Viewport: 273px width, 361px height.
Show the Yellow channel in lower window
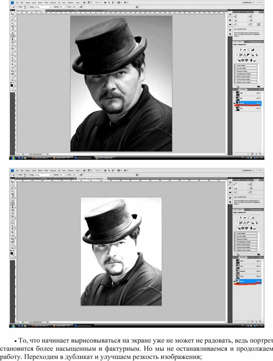(x=235, y=276)
